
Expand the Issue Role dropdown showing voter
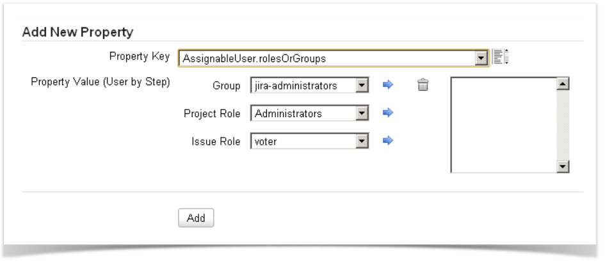(362, 141)
